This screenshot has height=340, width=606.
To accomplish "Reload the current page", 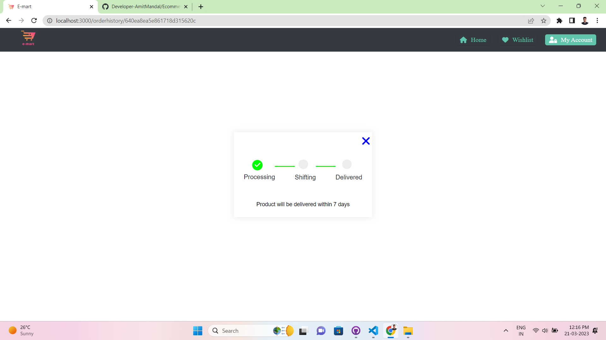I will (34, 21).
